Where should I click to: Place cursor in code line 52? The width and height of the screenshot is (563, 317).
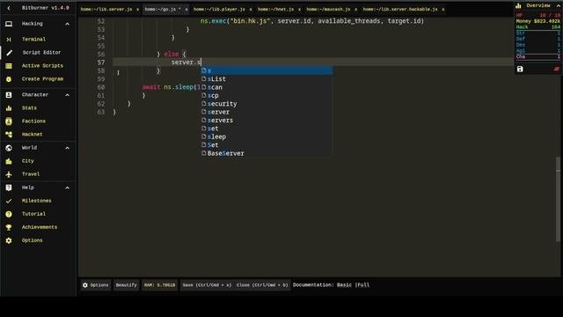(x=312, y=21)
